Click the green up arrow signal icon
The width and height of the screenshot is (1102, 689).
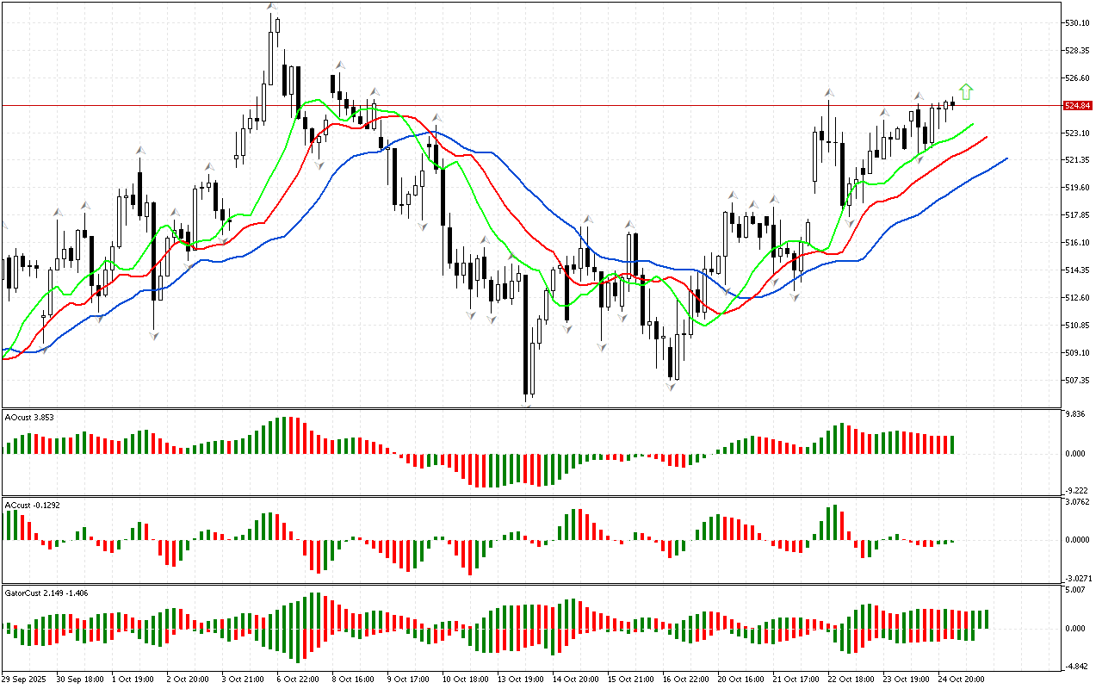[x=966, y=90]
